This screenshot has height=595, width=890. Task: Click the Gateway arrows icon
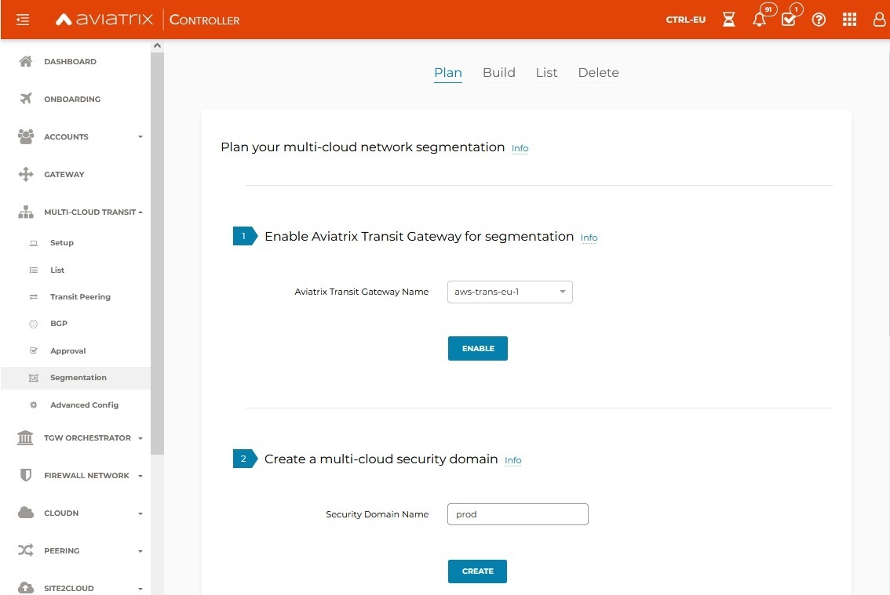pos(26,174)
